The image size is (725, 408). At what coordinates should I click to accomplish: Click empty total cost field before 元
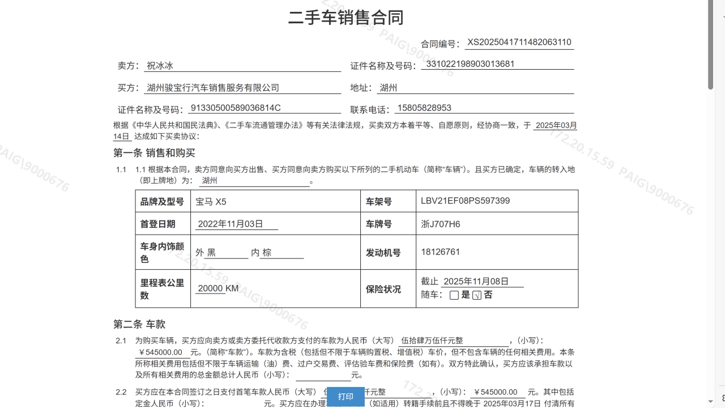click(323, 375)
